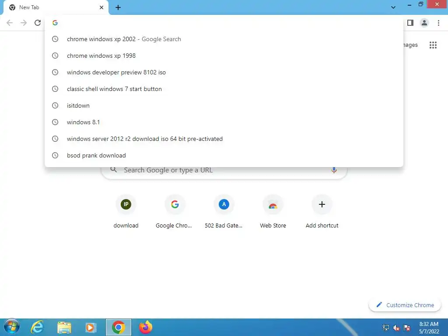The width and height of the screenshot is (448, 336).
Task: Click the Google G icon in the address bar
Action: pos(55,23)
